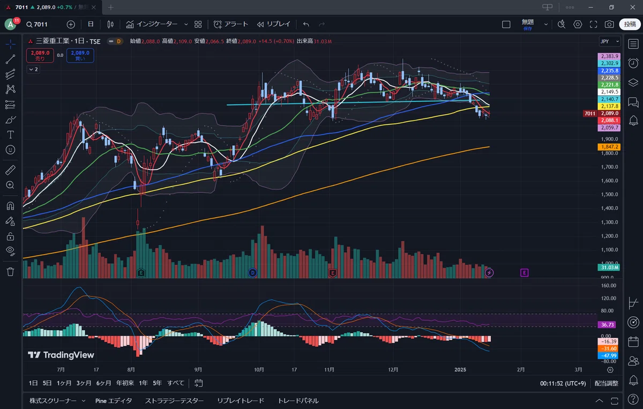The height and width of the screenshot is (409, 643).
Task: Open the user profile avatar menu
Action: 11,24
